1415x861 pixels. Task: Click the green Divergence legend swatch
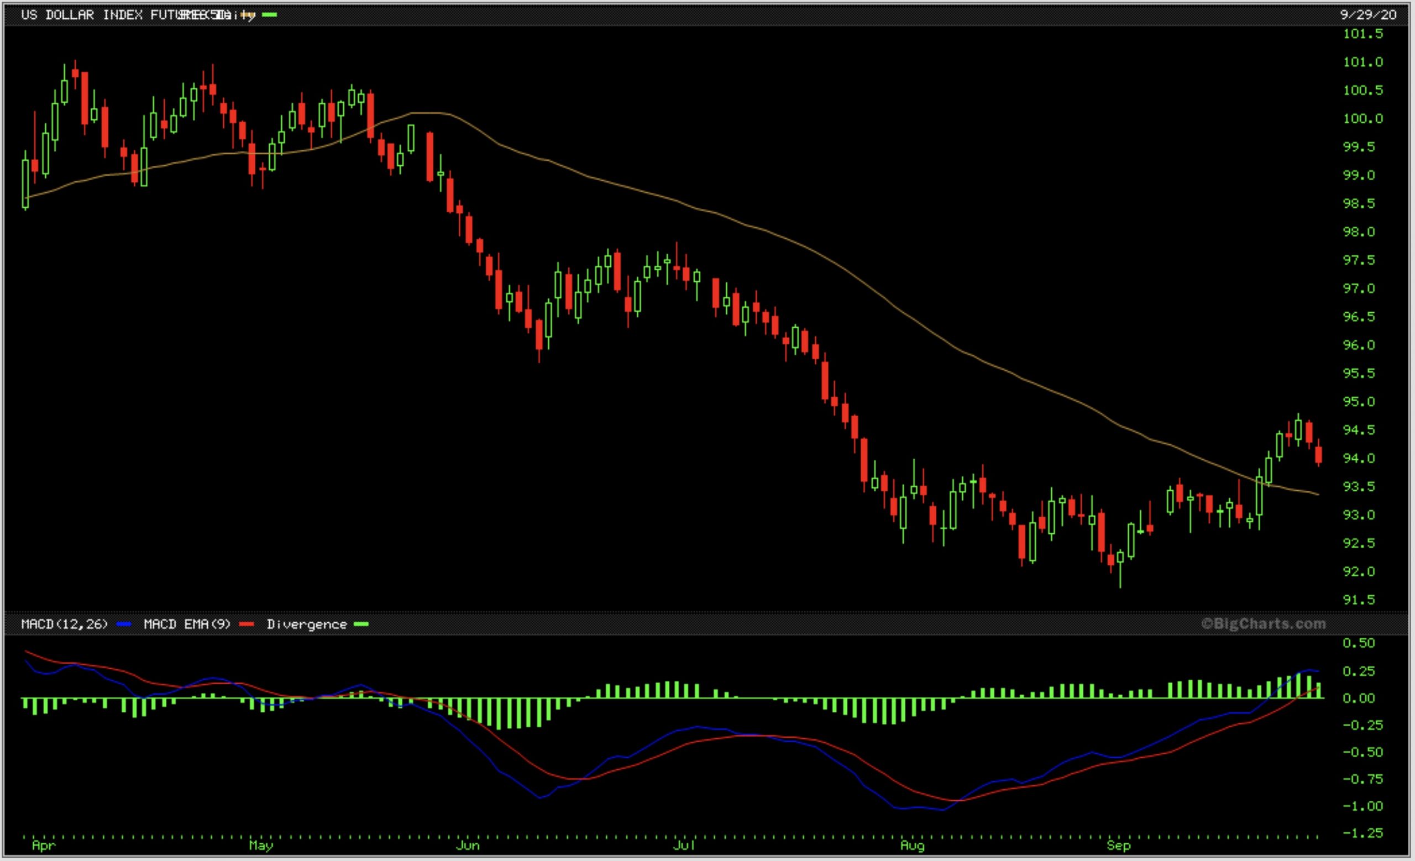click(360, 624)
